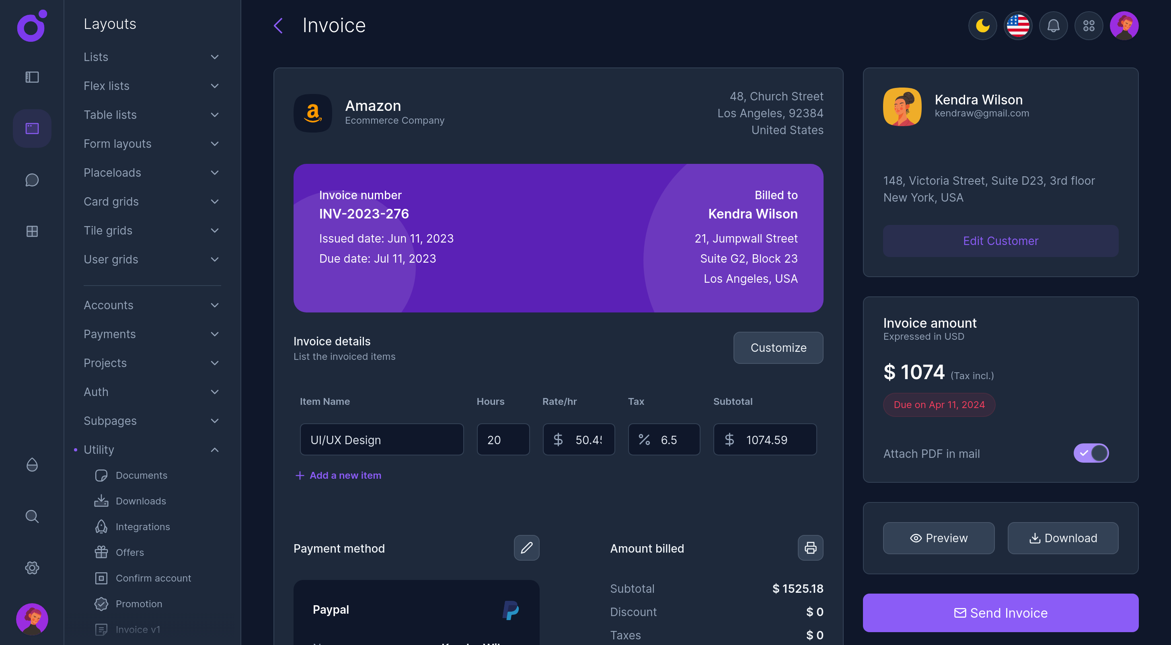Toggle Attach PDF in mail switch
1171x645 pixels.
(x=1091, y=453)
